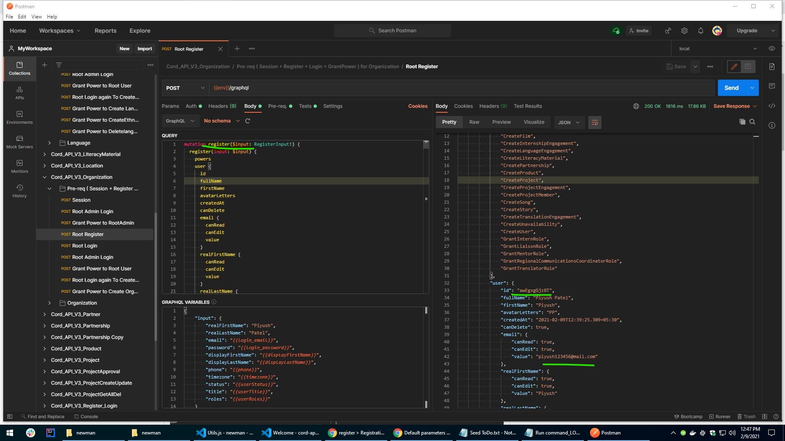Viewport: 785px width, 441px height.
Task: Open the GraphQL body type dropdown
Action: (180, 121)
